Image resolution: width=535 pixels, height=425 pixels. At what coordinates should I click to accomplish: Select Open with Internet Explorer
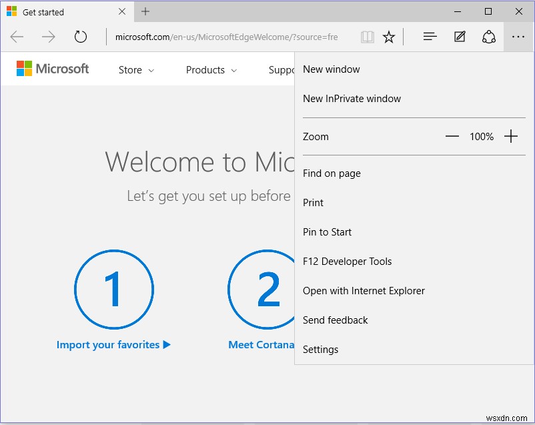(x=364, y=290)
